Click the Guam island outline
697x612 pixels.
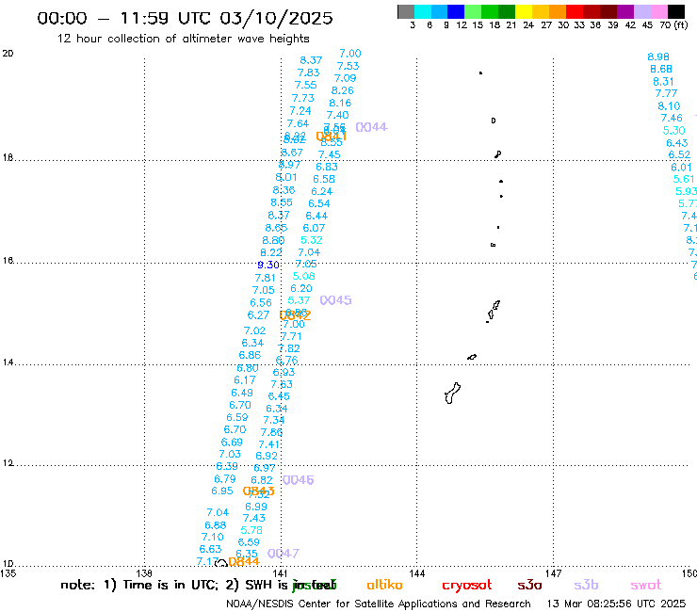[452, 394]
